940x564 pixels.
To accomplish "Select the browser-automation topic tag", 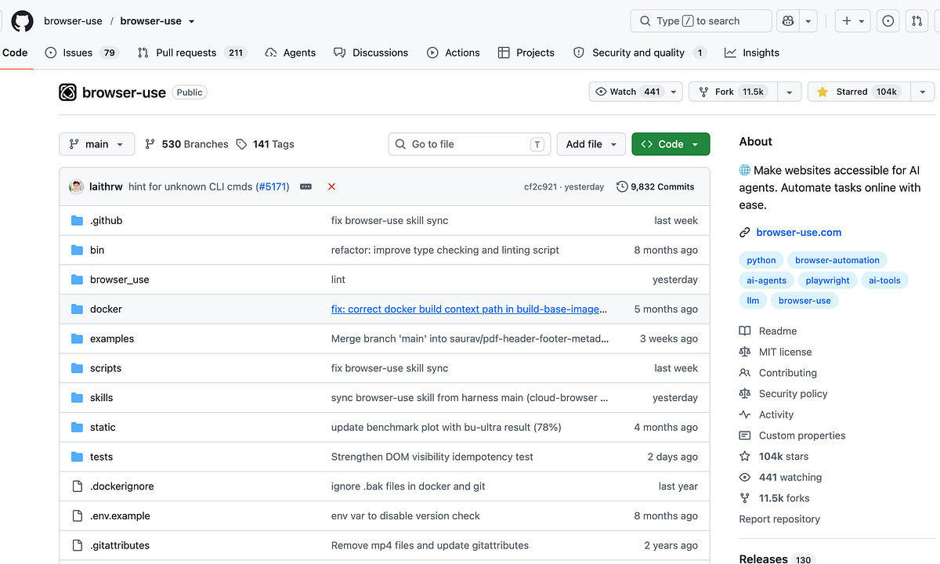I will point(837,260).
